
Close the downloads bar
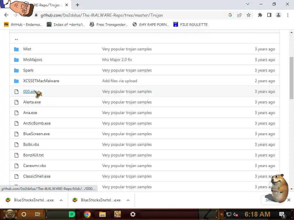(289, 200)
